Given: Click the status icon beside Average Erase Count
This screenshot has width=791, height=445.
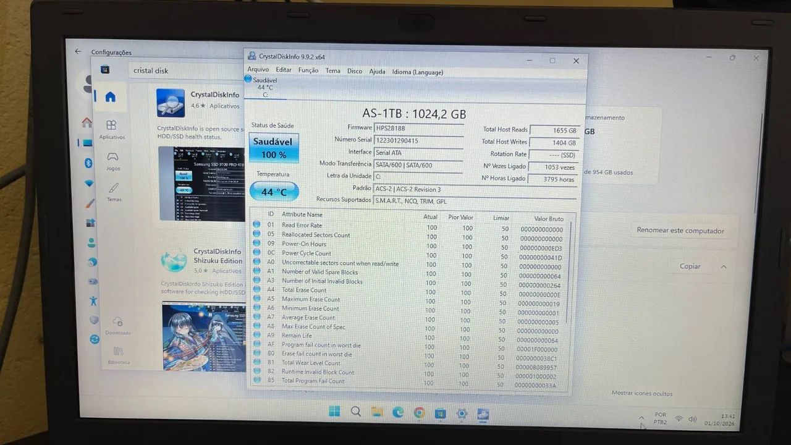Looking at the screenshot, I should click(256, 317).
